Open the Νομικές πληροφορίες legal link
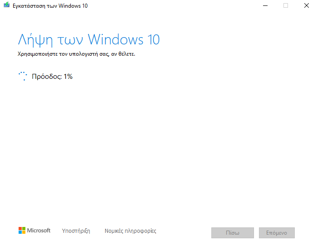 [x=131, y=231]
